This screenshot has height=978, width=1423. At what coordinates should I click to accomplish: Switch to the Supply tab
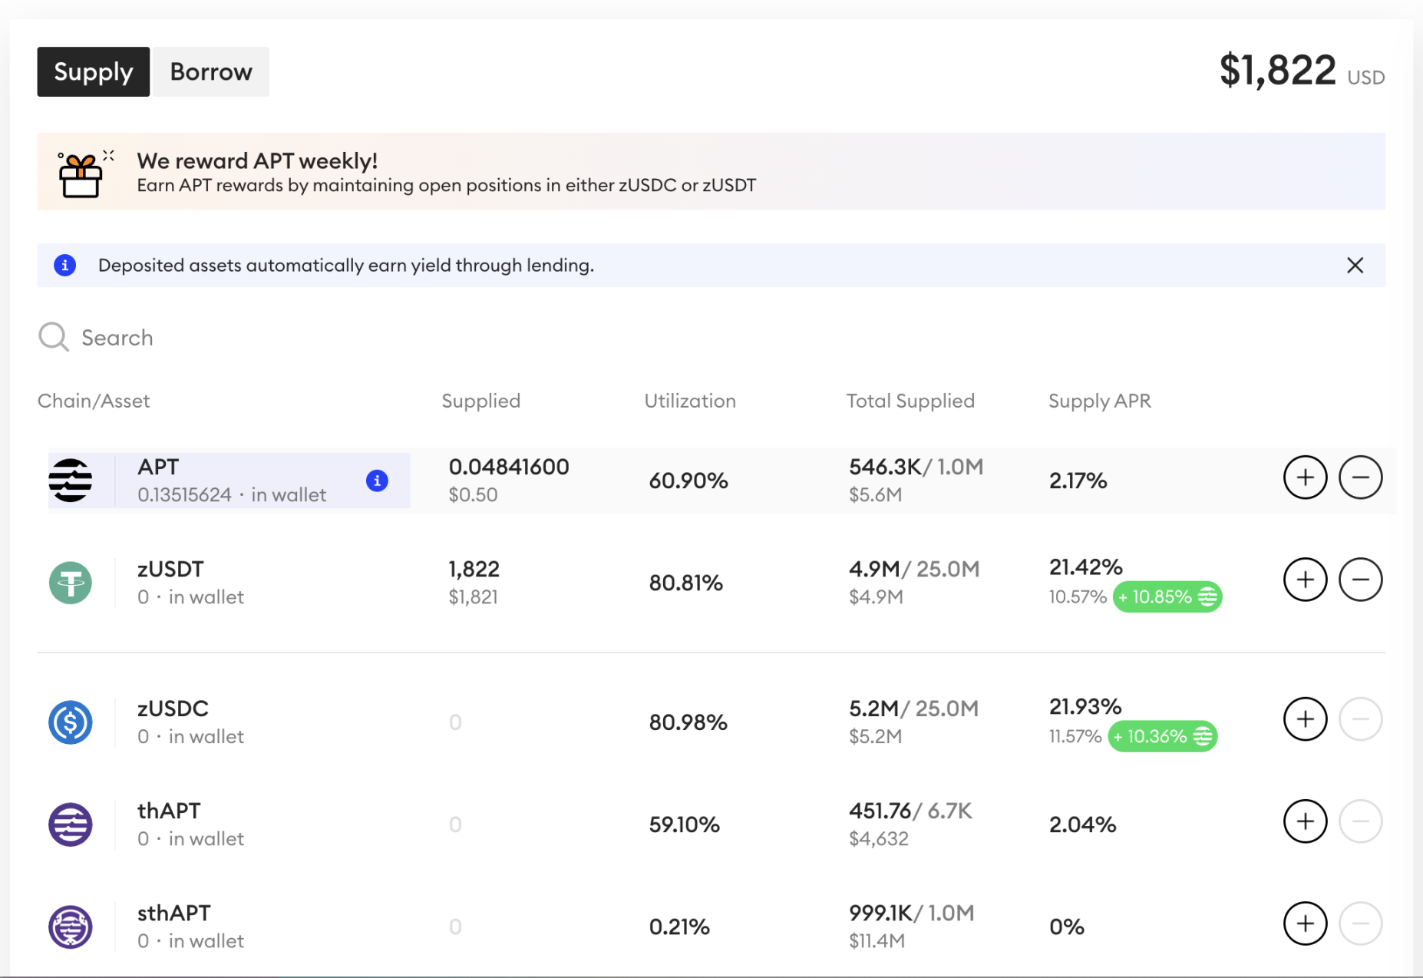93,71
